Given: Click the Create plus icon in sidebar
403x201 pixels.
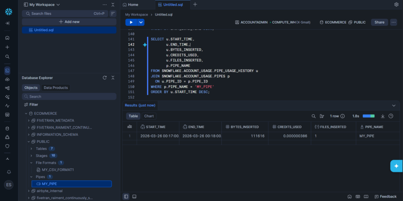Looking at the screenshot, I should click(7, 47).
